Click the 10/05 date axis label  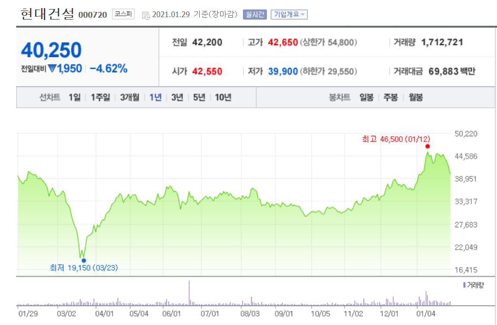(320, 314)
